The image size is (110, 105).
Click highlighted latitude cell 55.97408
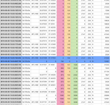(43, 58)
